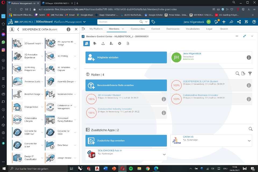The width and height of the screenshot is (258, 172).
Task: Open the Members tab dropdown arrow
Action: click(x=123, y=29)
